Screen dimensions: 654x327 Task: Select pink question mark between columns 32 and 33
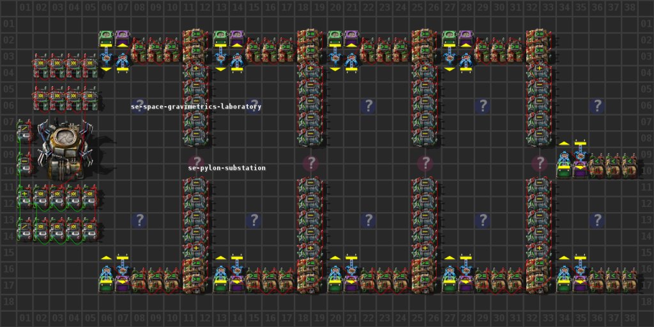coord(540,163)
